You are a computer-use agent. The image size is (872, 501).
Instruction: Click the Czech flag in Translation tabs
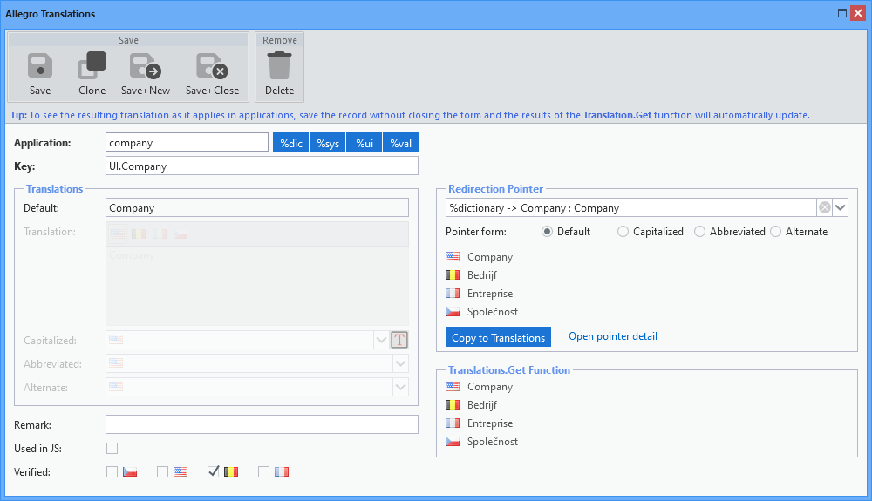pyautogui.click(x=181, y=234)
